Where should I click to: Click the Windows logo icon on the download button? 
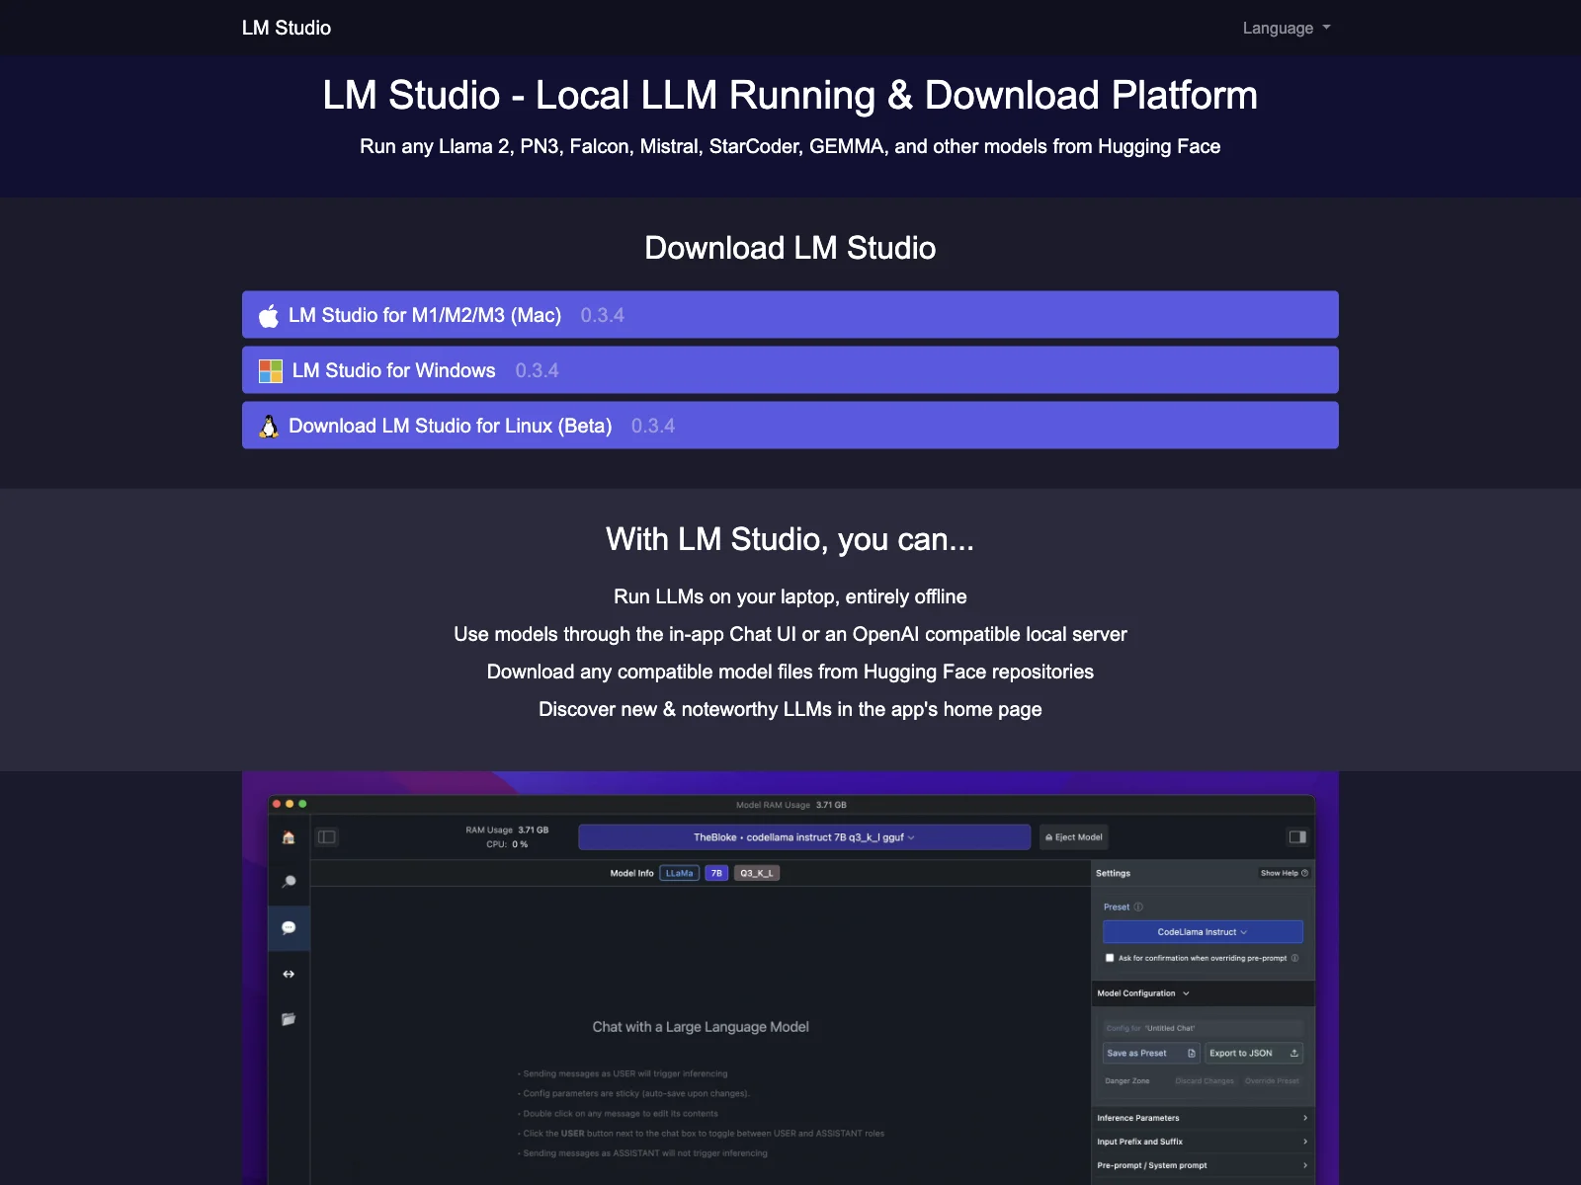(x=271, y=370)
